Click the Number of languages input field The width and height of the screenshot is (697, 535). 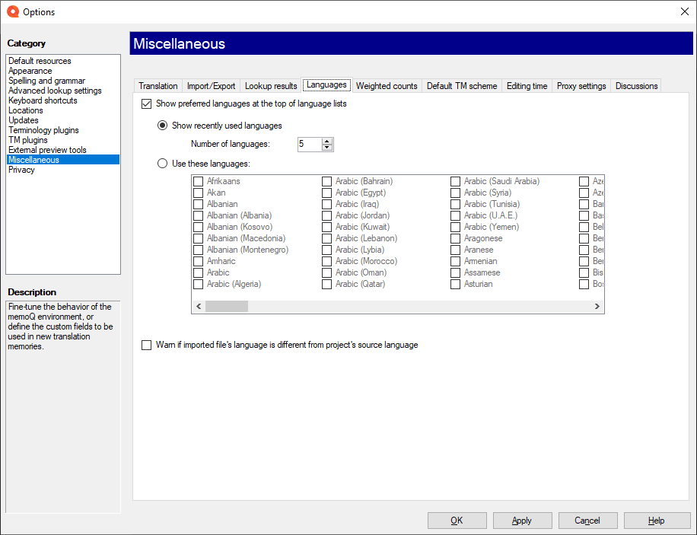click(x=310, y=144)
